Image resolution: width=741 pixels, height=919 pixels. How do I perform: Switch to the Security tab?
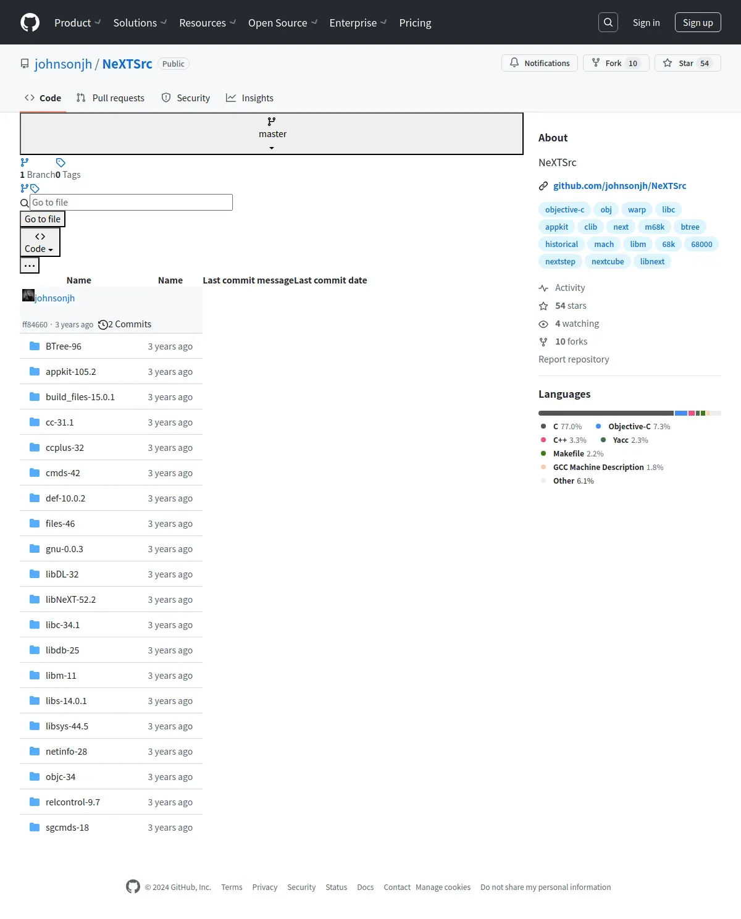(186, 98)
